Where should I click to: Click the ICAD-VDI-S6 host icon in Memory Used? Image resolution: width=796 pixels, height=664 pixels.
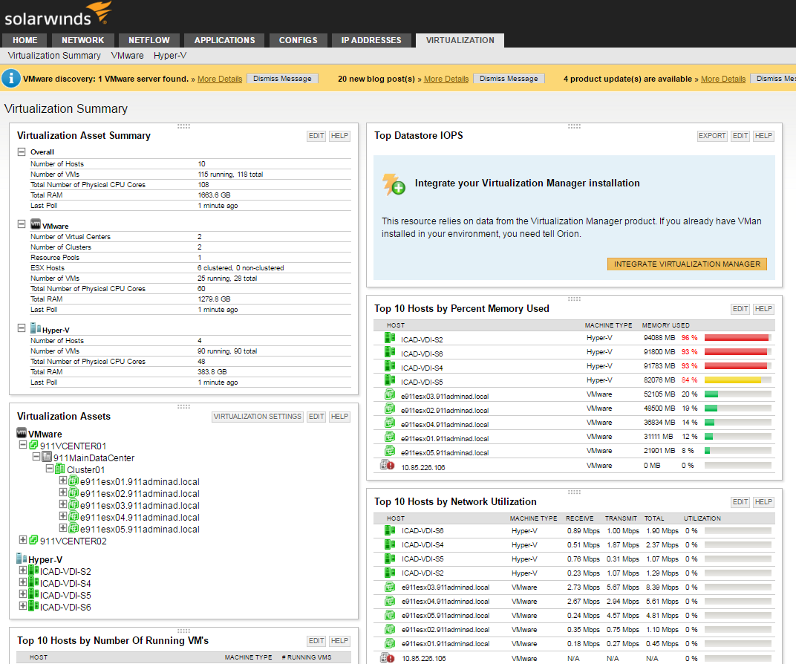390,352
